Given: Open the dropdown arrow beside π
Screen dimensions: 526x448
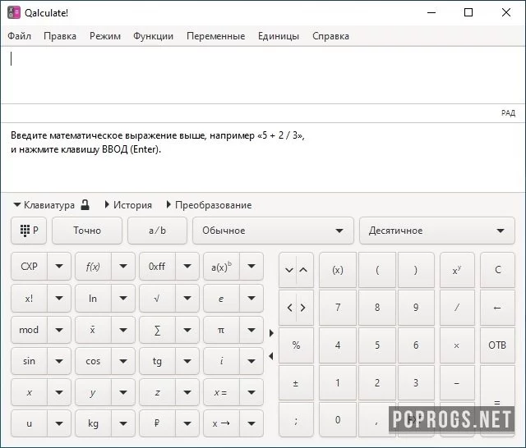Looking at the screenshot, I should click(x=251, y=330).
